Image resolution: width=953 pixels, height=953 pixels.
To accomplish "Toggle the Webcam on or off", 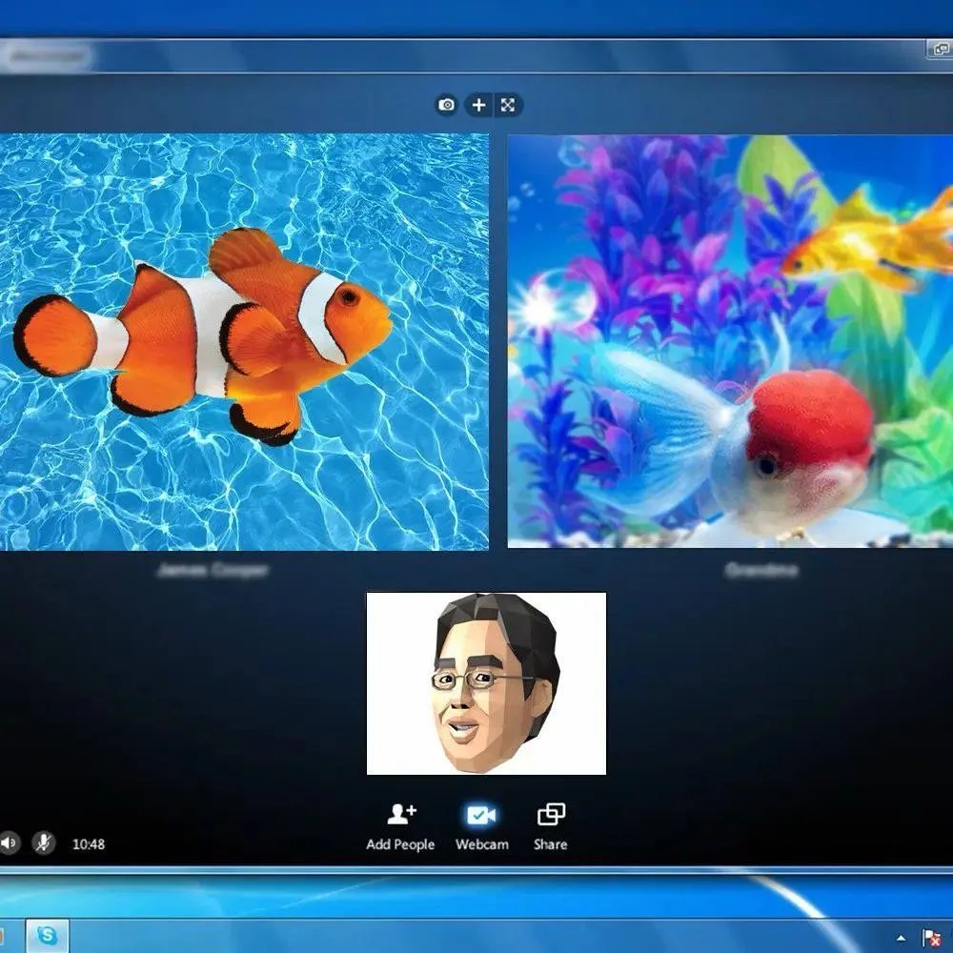I will (481, 816).
